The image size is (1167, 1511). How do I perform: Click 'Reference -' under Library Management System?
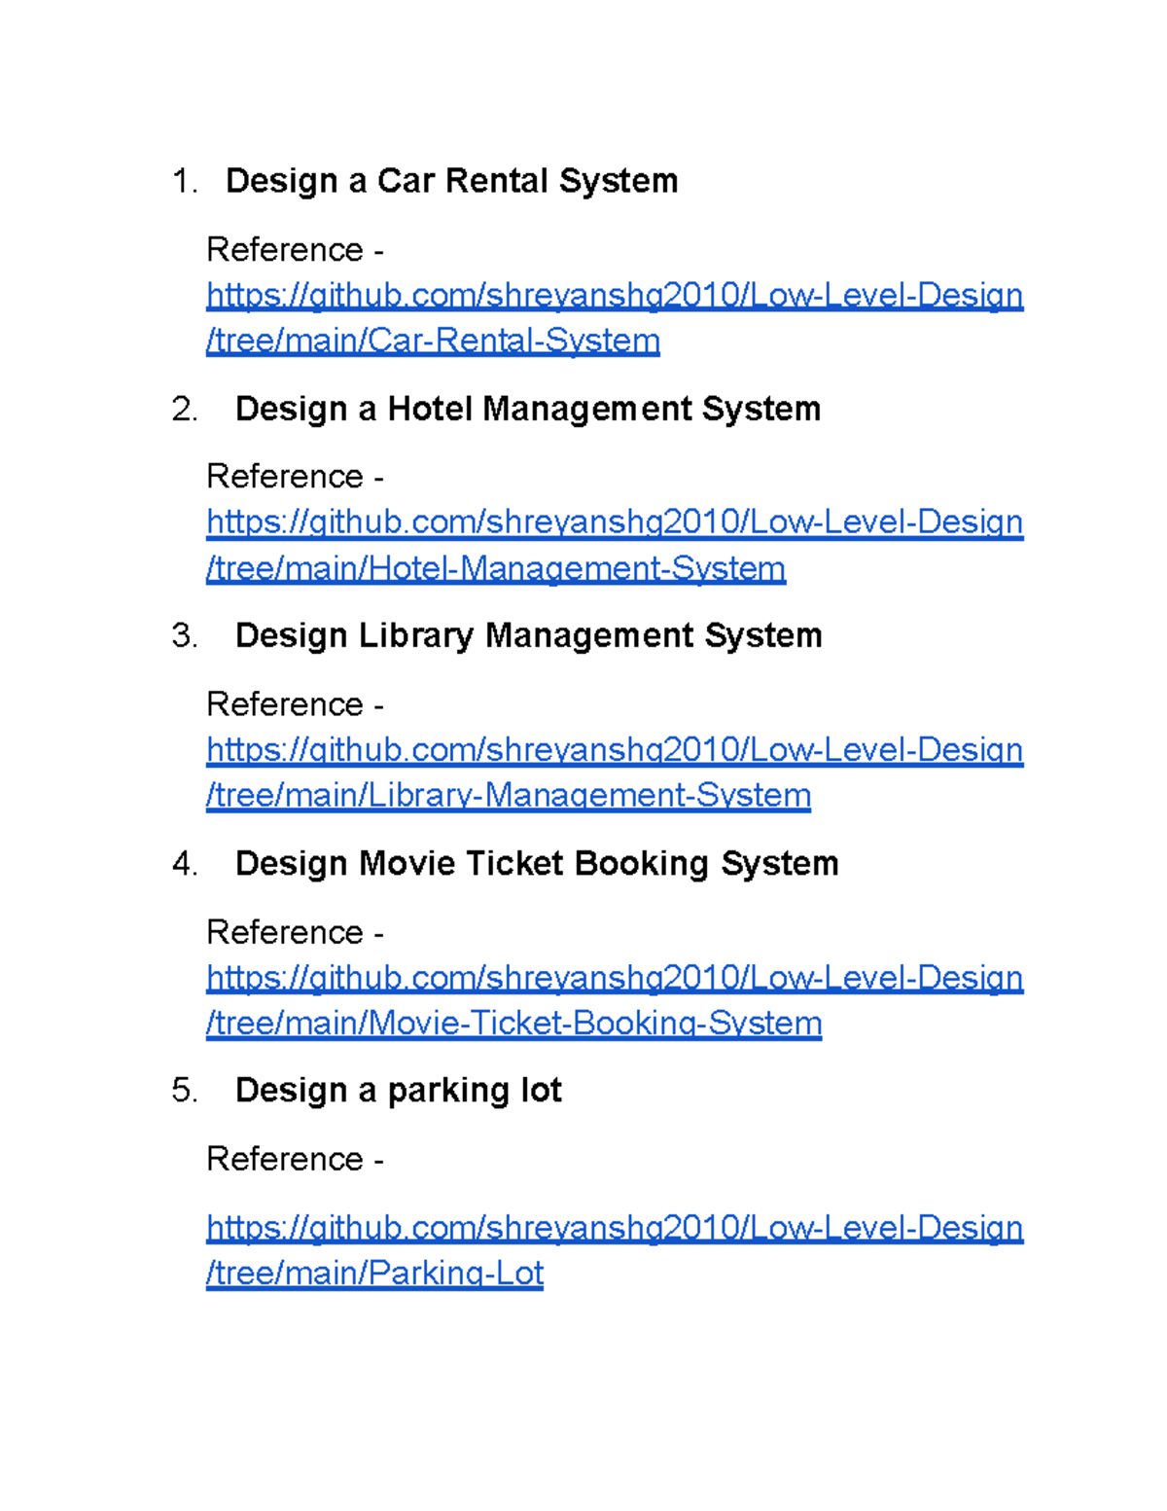pos(296,704)
